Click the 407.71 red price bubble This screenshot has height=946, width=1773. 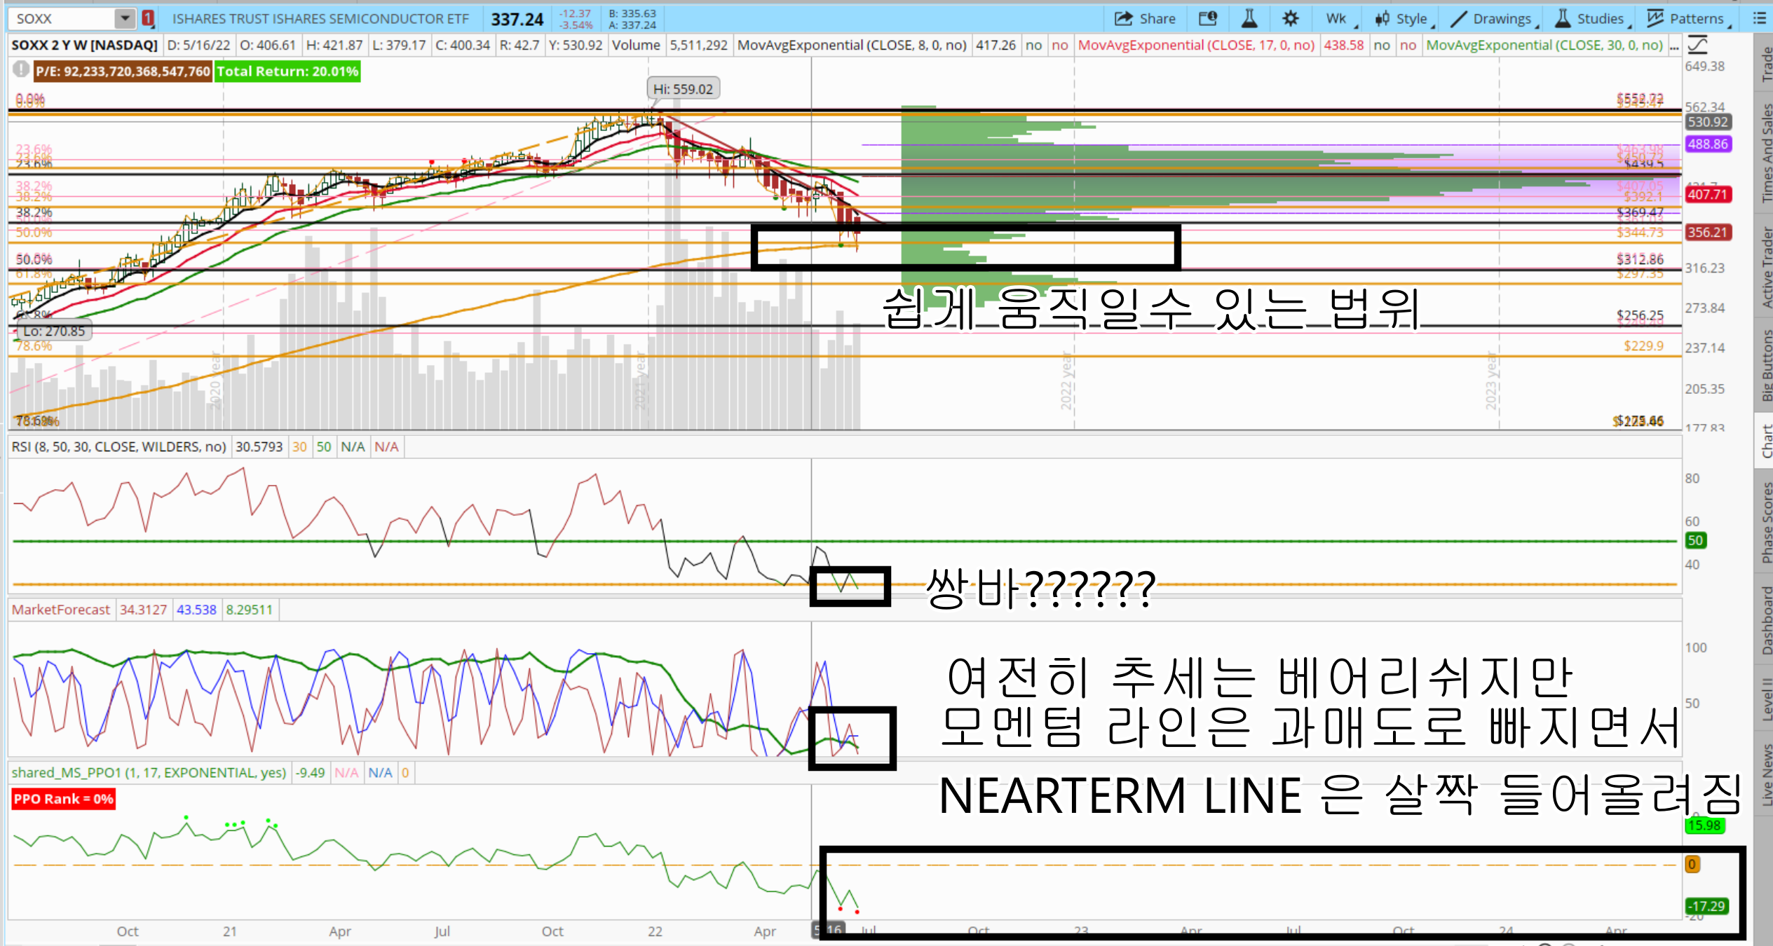point(1707,195)
